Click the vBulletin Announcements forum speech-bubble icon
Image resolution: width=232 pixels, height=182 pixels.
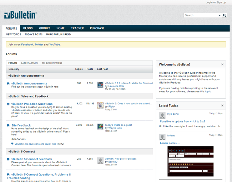click(x=8, y=84)
